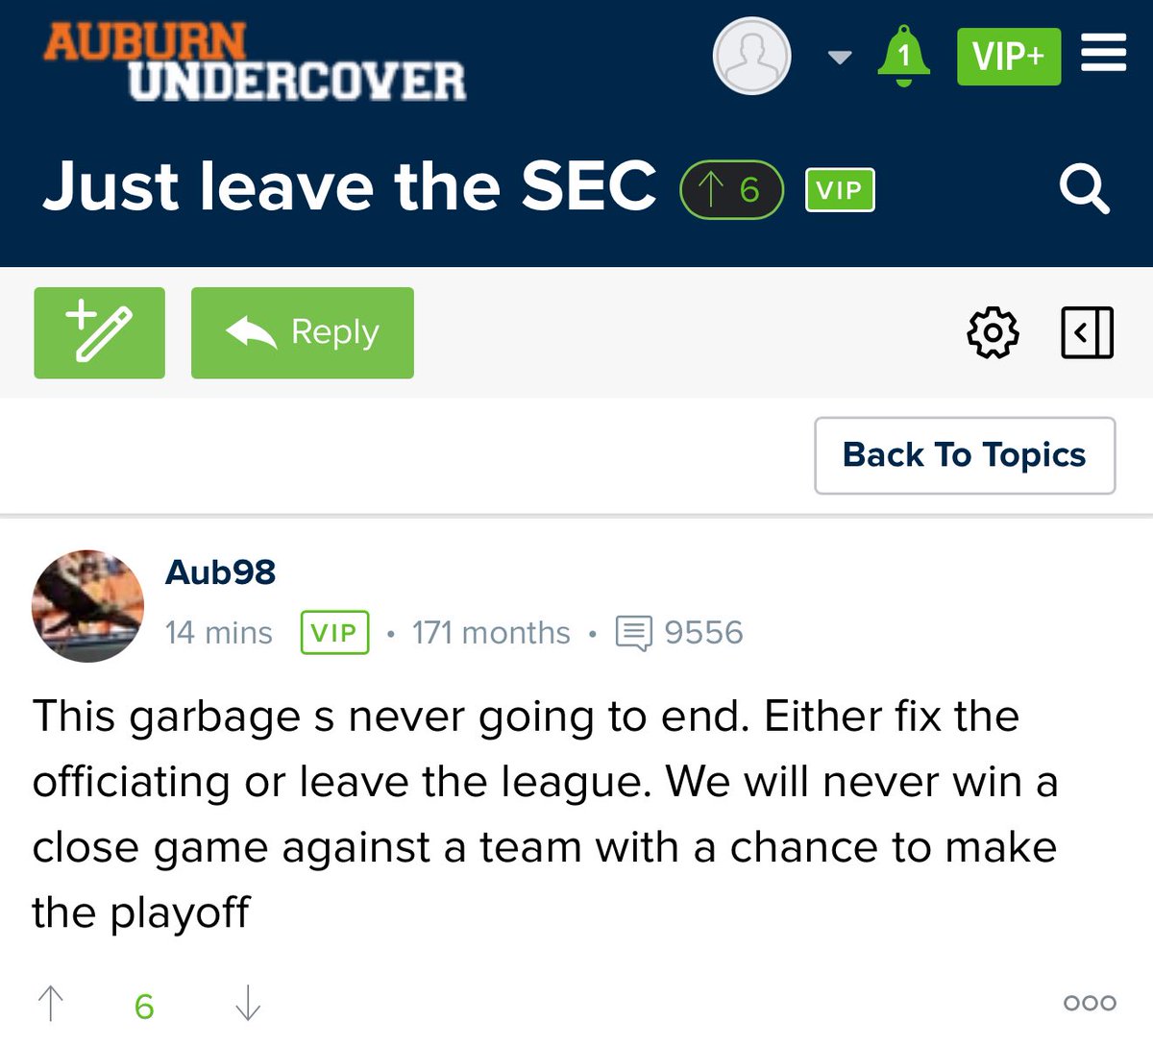Go Back To Topics

click(x=965, y=455)
